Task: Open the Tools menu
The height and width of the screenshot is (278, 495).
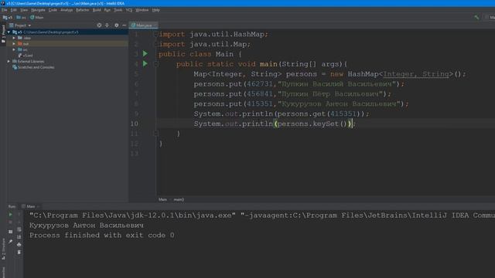Action: (x=118, y=10)
